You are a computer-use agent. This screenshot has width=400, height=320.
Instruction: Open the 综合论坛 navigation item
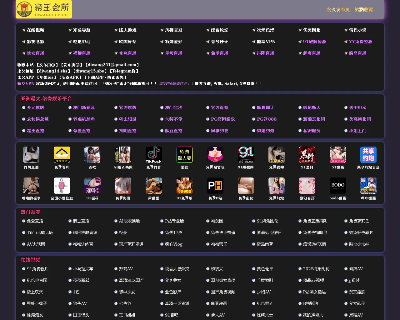(x=219, y=30)
